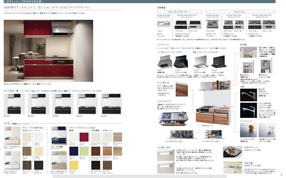Click the W1800 wood-grain kitchen image
The height and width of the screenshot is (178, 286).
point(214,102)
